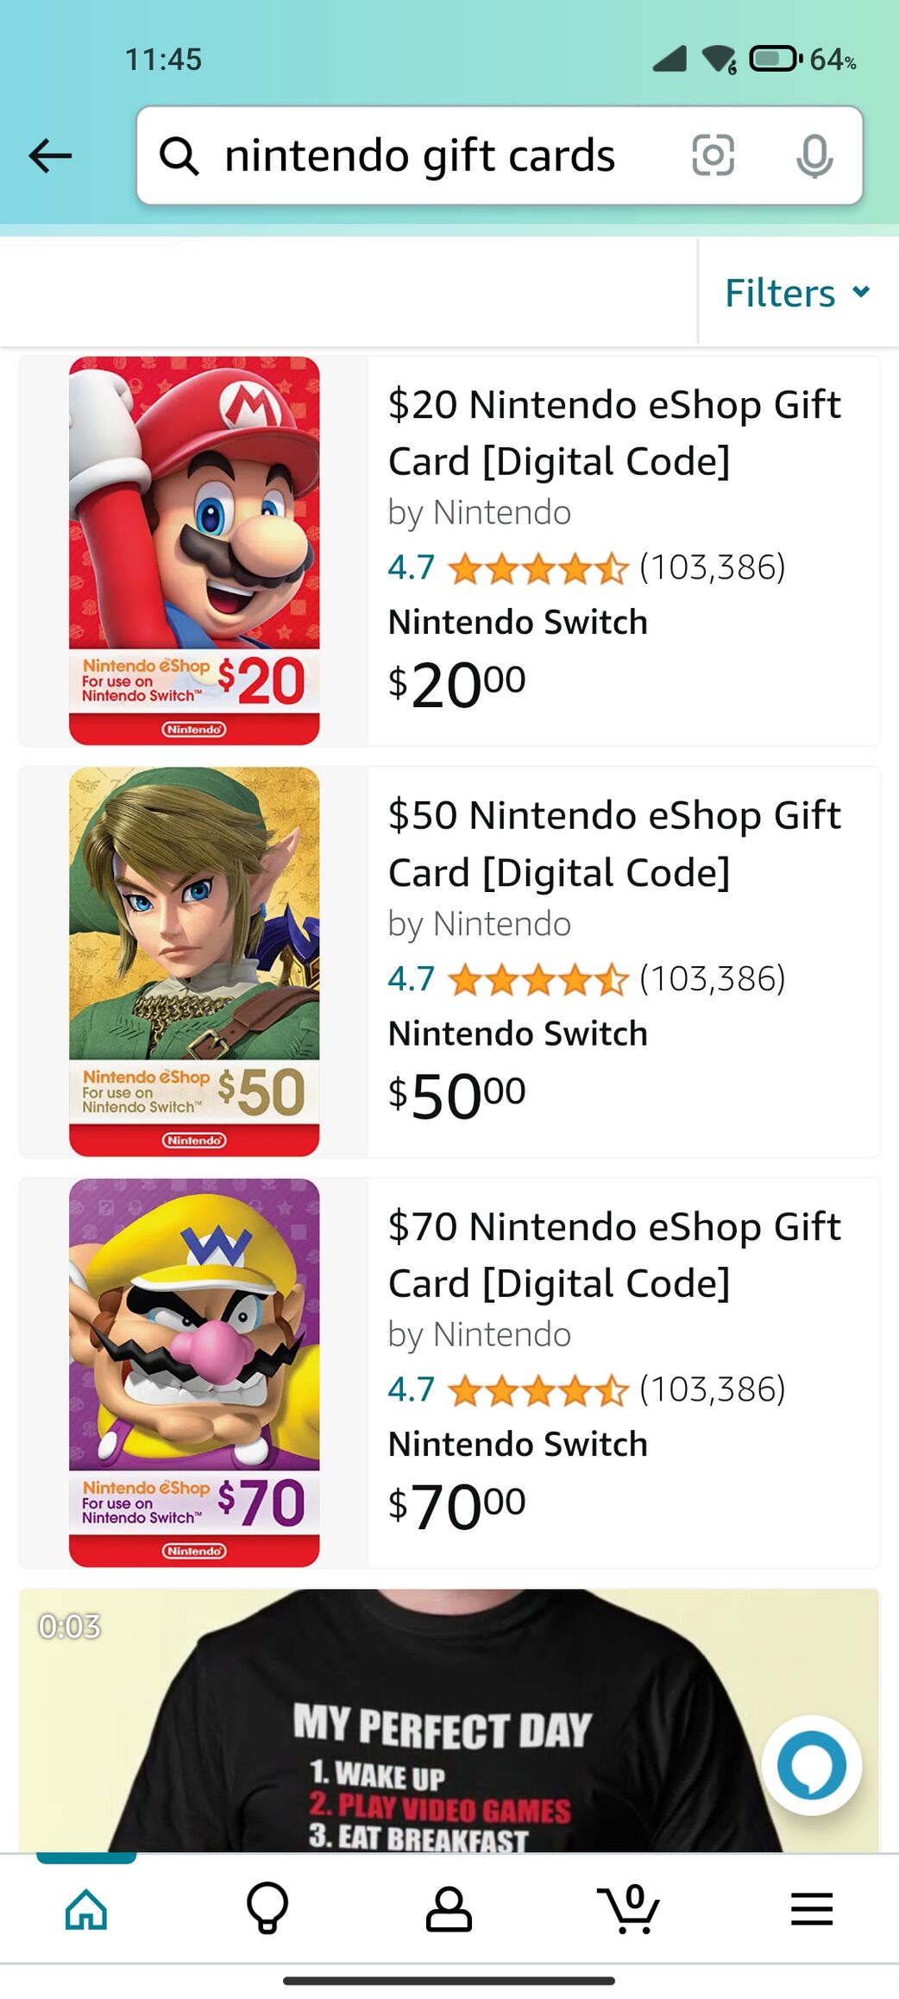
Task: Open the account profile icon
Action: pyautogui.click(x=449, y=1908)
